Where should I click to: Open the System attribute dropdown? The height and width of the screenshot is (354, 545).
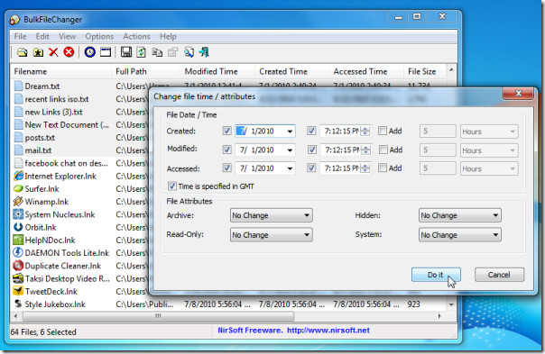(460, 235)
